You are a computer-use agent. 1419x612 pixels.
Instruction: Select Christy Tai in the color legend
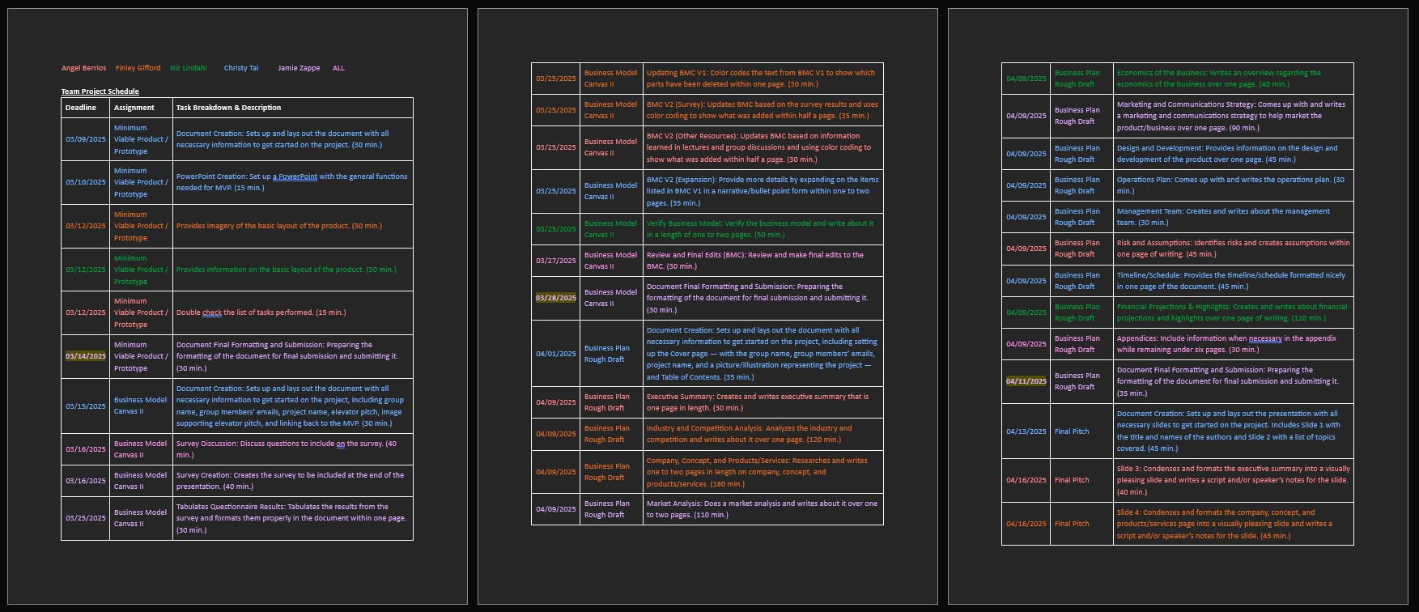click(x=241, y=68)
